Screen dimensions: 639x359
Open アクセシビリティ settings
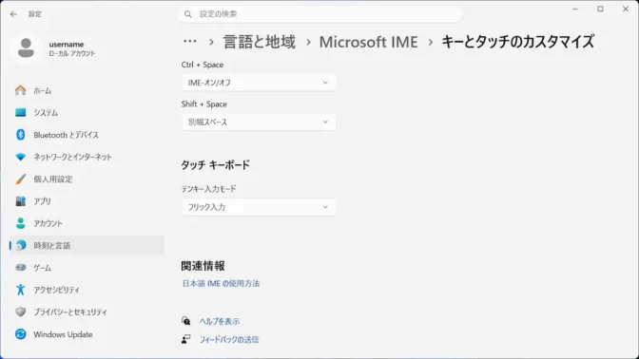point(87,290)
